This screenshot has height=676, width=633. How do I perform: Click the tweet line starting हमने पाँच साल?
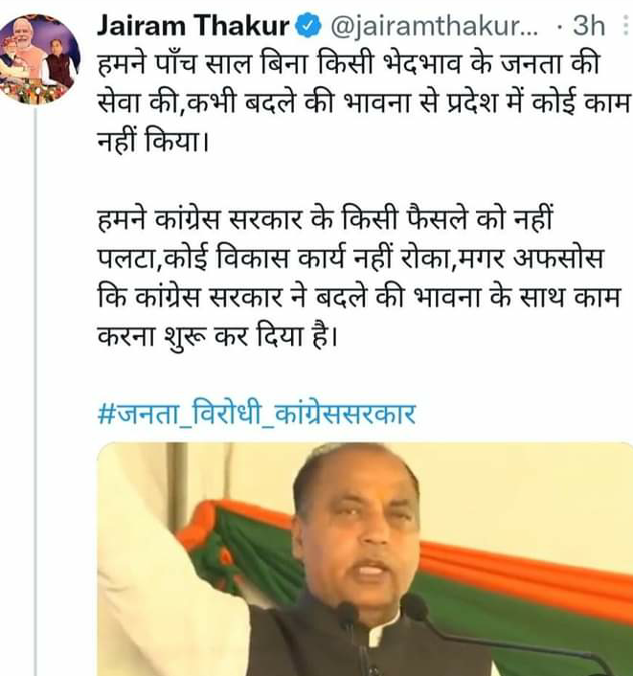(x=349, y=65)
